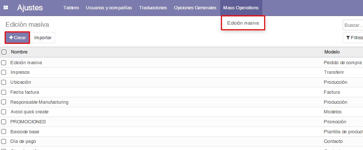This screenshot has height=150, width=363.
Task: Open the Filtros dropdown
Action: [353, 37]
